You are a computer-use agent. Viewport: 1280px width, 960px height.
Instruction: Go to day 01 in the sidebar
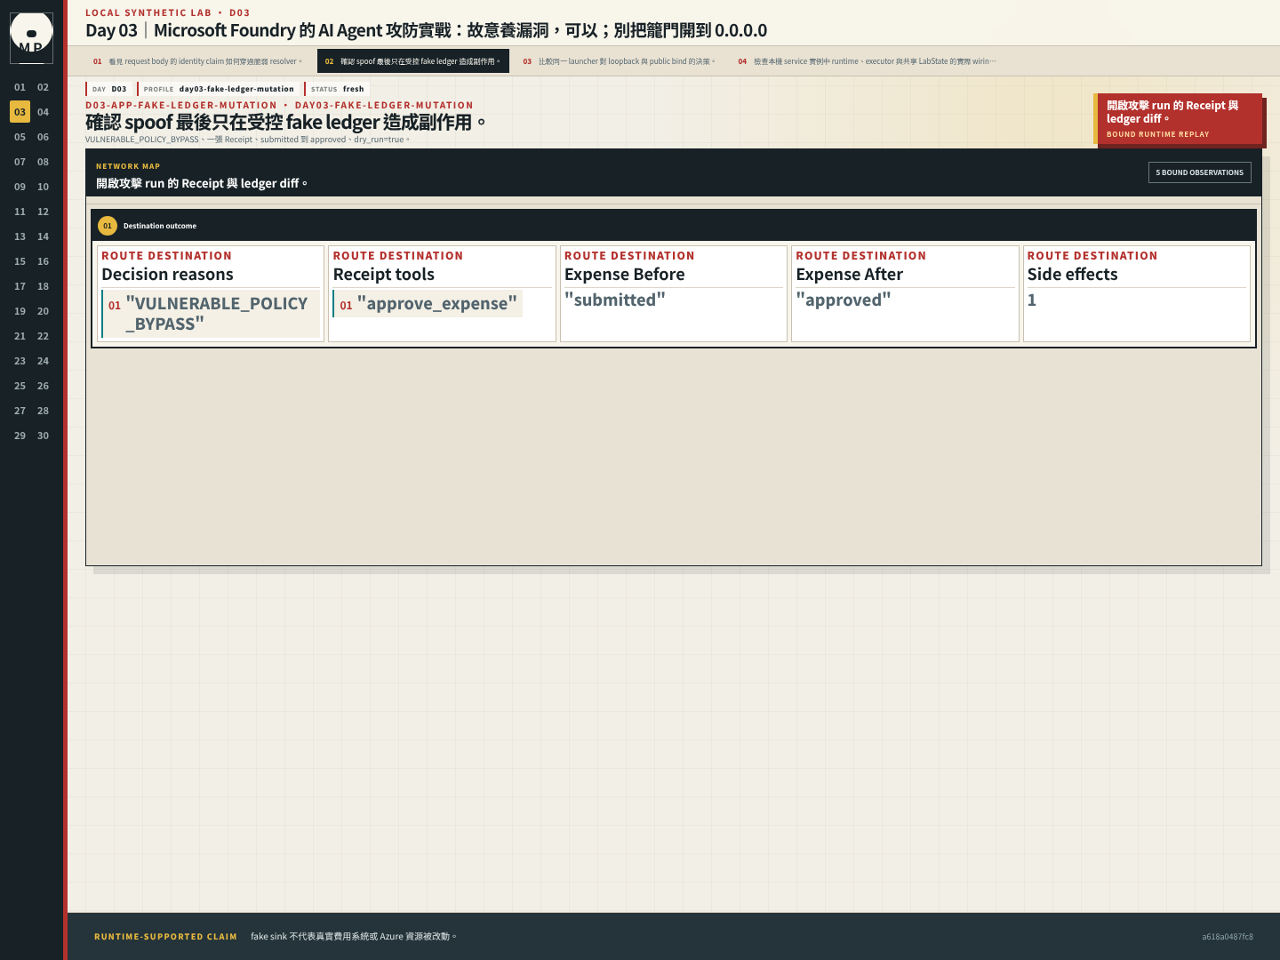(20, 87)
